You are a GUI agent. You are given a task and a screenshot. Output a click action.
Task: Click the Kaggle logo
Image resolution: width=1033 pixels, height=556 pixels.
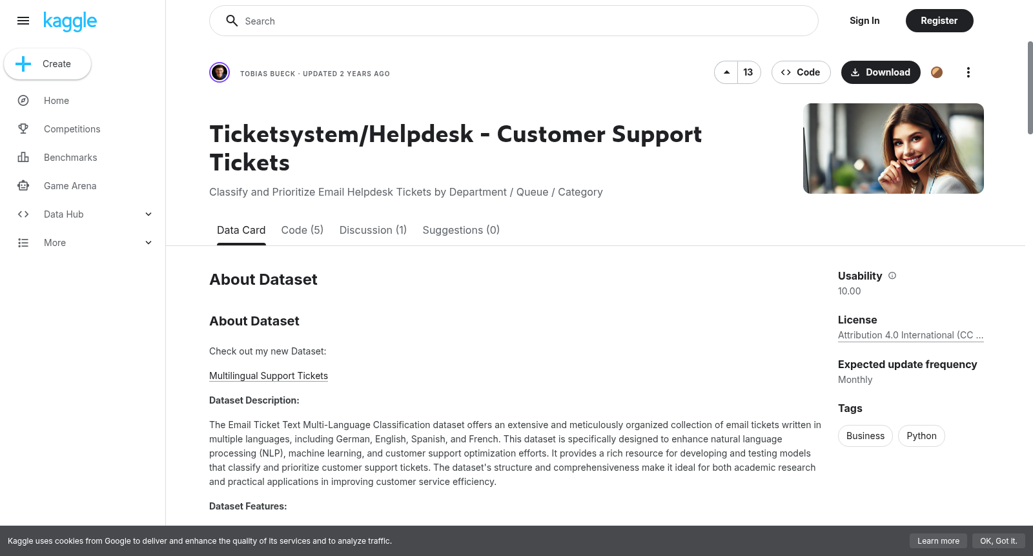click(70, 21)
